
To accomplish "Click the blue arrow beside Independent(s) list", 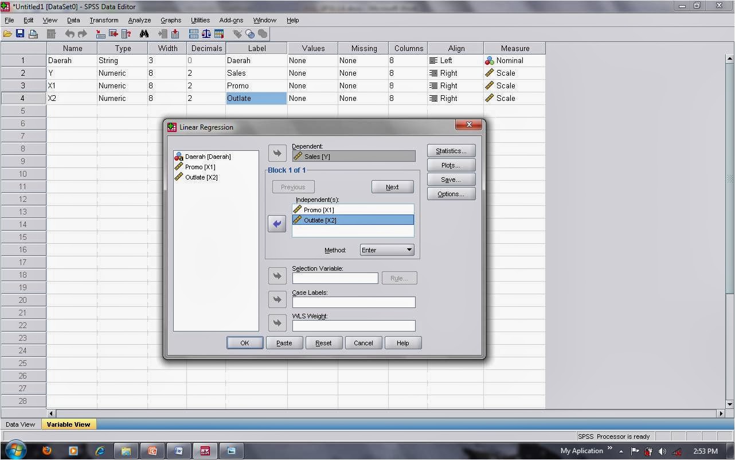I will (x=277, y=224).
